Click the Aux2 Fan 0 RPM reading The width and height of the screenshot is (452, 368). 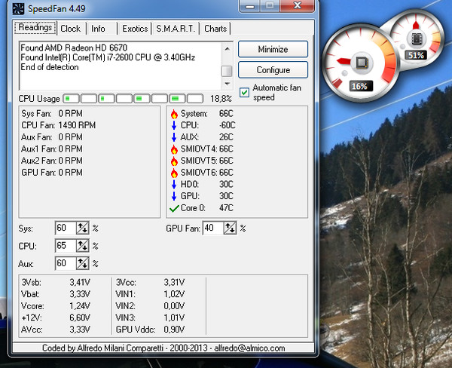pos(52,161)
